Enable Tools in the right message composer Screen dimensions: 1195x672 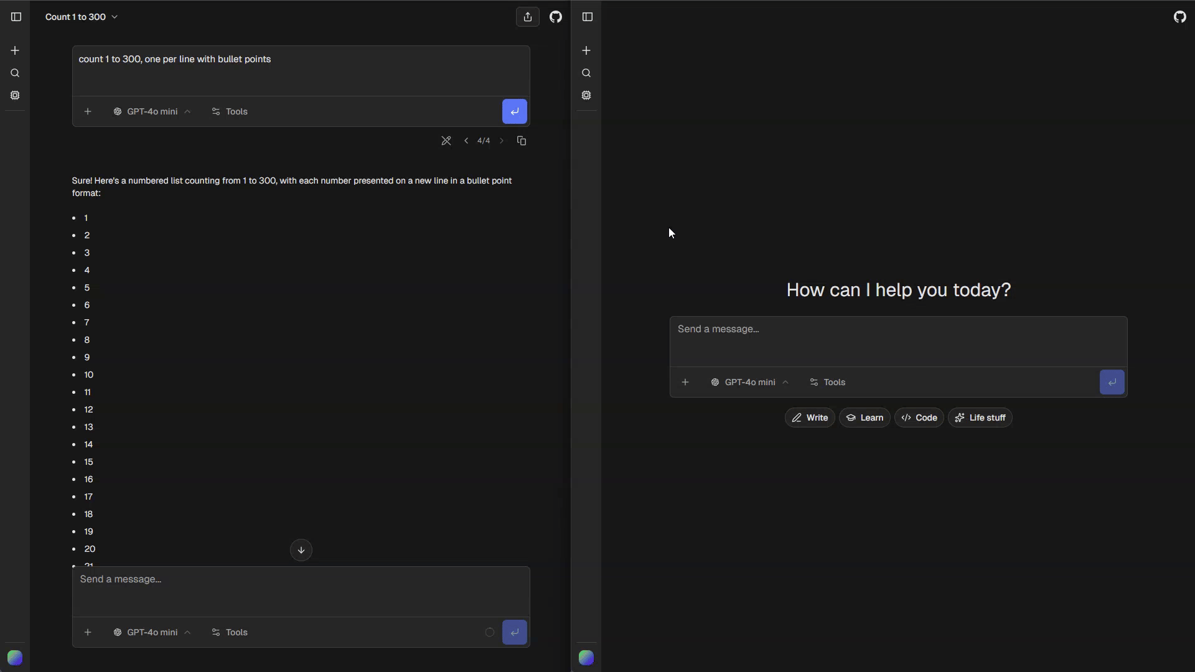coord(827,382)
